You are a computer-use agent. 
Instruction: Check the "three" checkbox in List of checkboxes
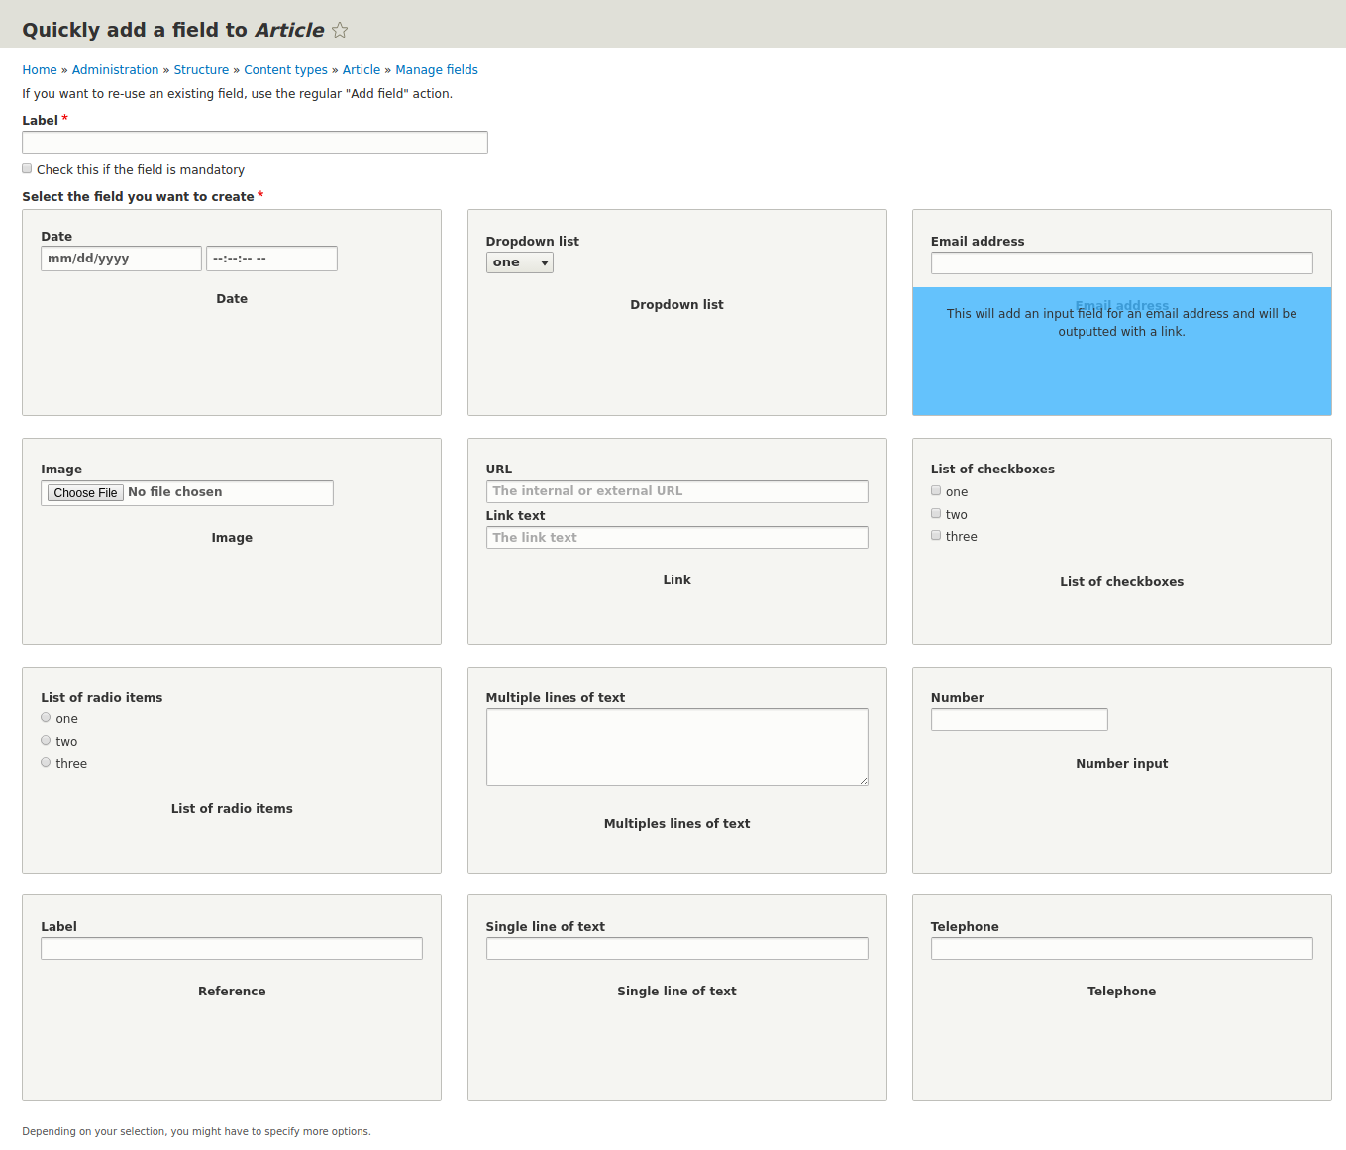935,535
